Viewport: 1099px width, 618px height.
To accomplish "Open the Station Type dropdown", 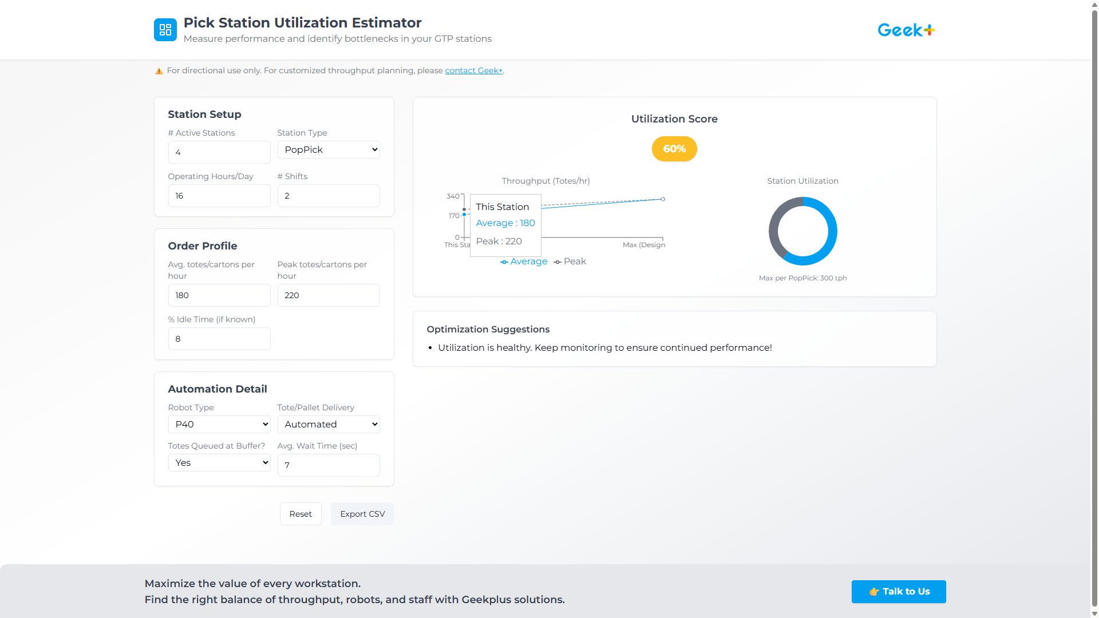I will coord(328,149).
